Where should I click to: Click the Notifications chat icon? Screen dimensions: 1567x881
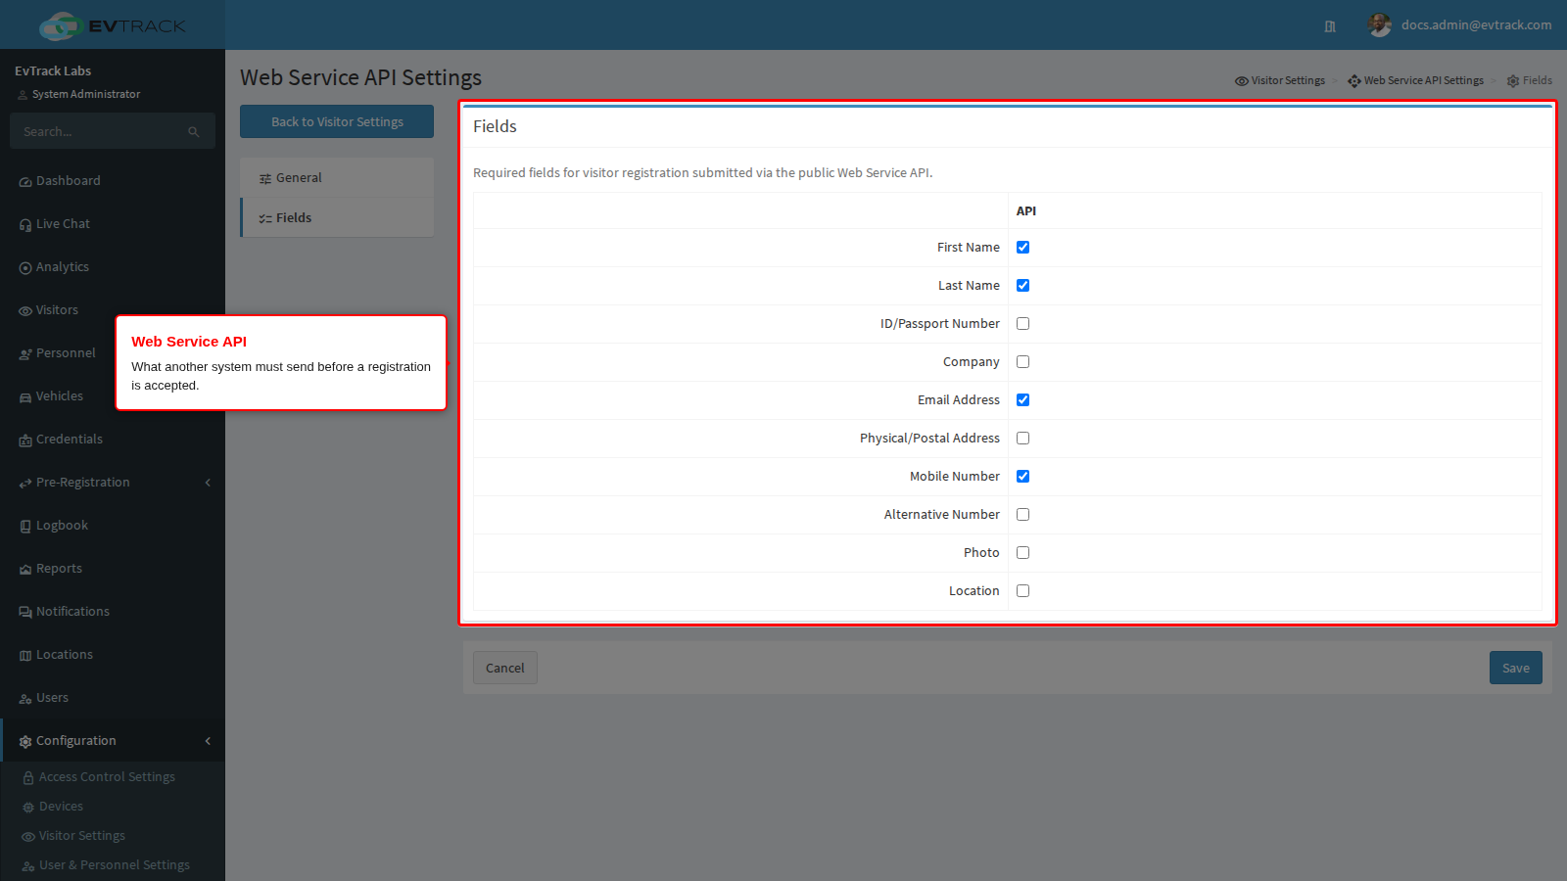click(25, 613)
